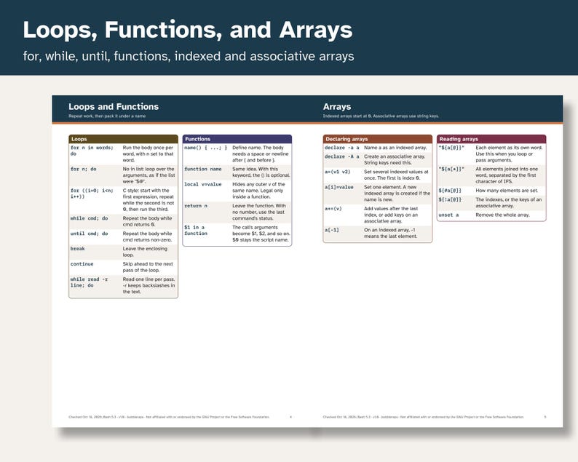578x462 pixels.
Task: Click description 'Run the body once per word'
Action: coord(149,154)
